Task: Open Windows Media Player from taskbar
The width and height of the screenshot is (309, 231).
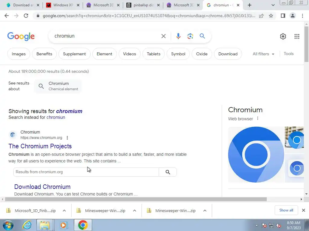Action: pos(63,225)
